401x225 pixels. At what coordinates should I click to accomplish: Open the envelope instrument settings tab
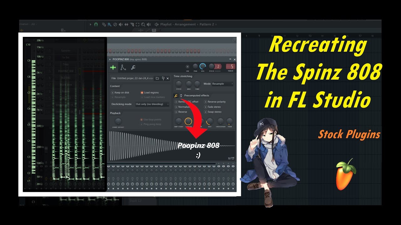tap(123, 67)
